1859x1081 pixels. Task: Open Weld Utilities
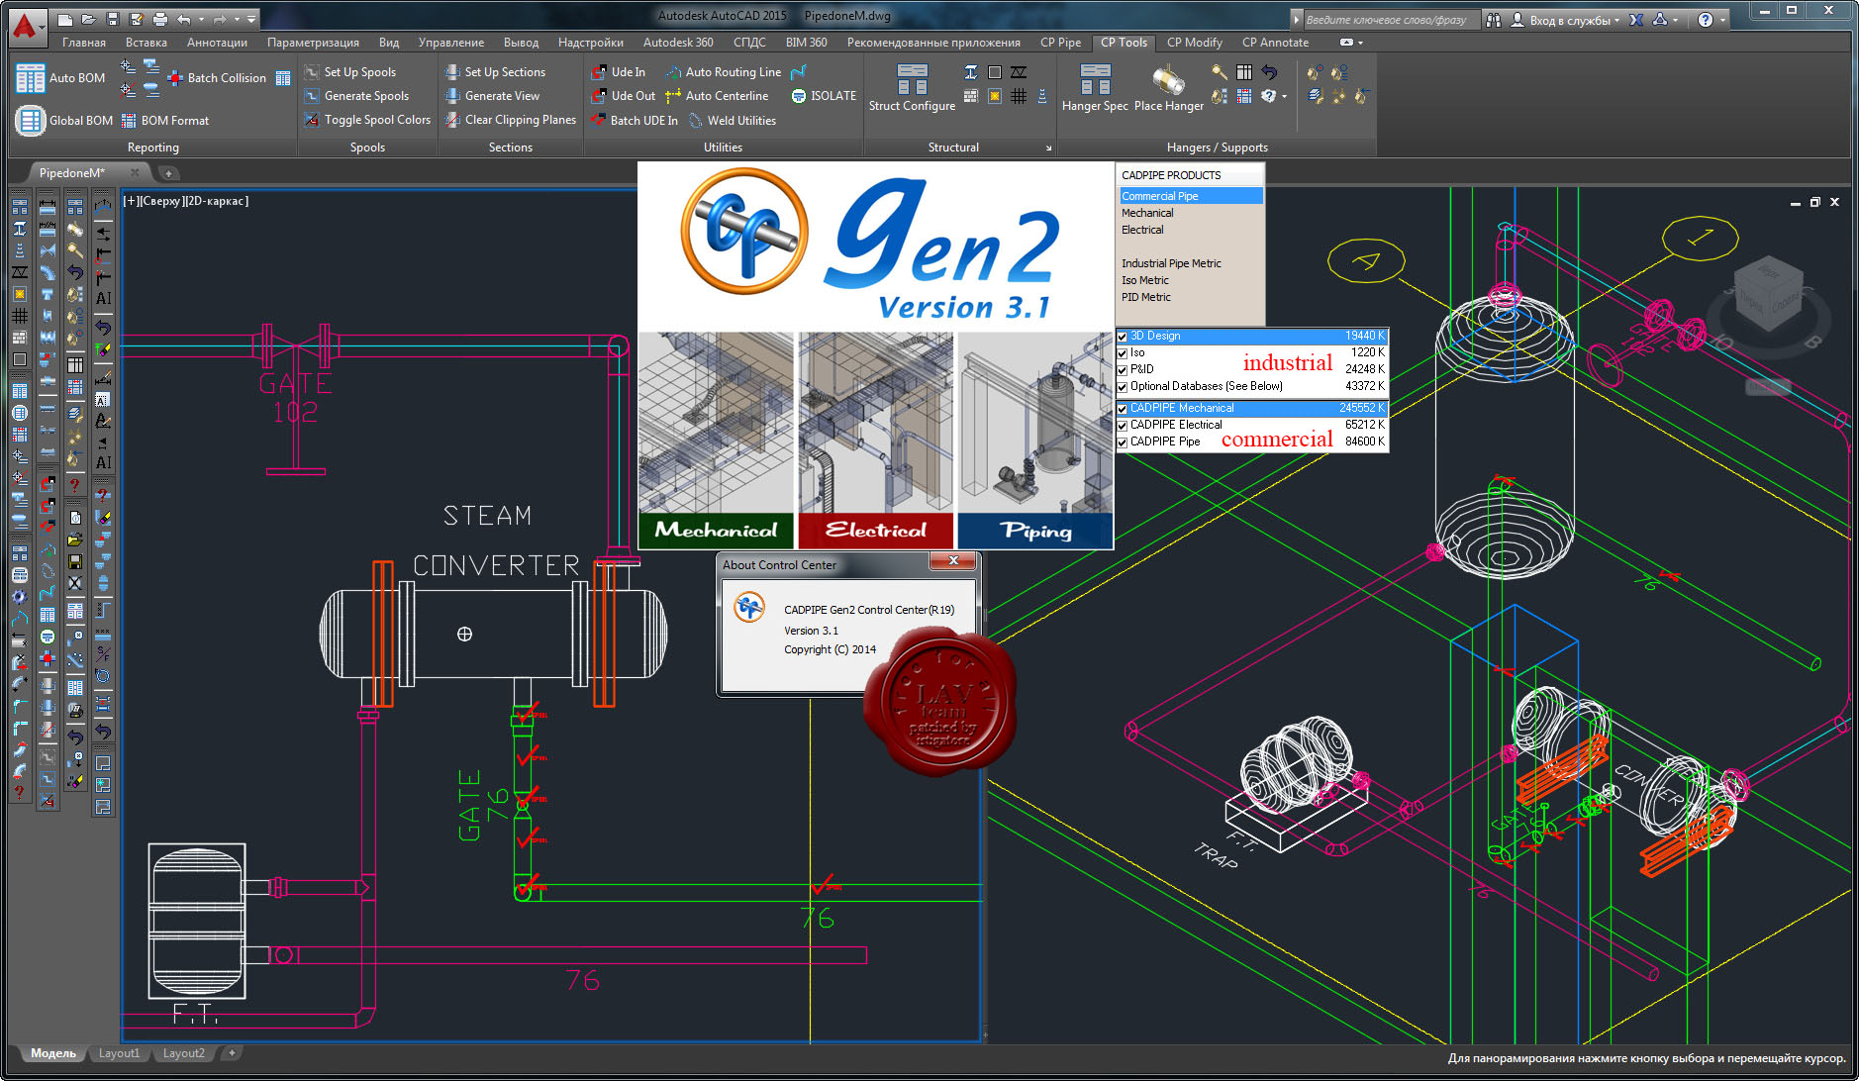pos(732,121)
